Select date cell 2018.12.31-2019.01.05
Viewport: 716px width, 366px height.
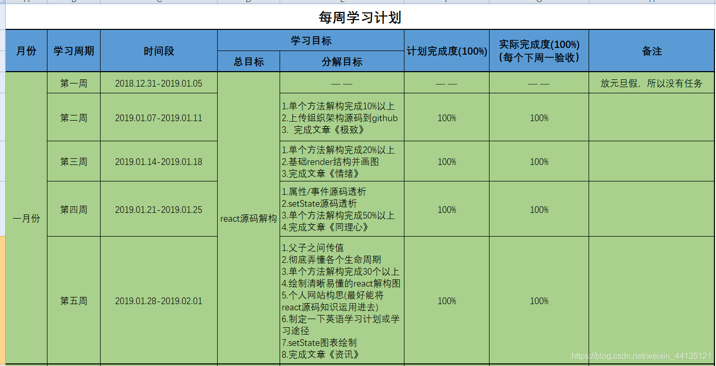pos(159,83)
